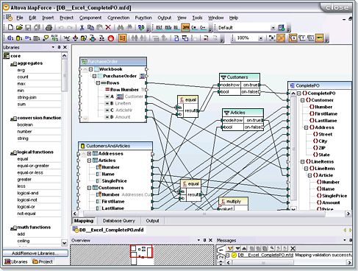Click the New file icon in toolbar
This screenshot has height=271, width=358.
10,27
